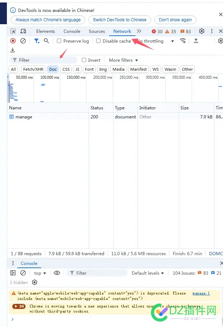Filter requests by Fetch/XHR type
Image resolution: width=223 pixels, height=327 pixels.
[33, 69]
